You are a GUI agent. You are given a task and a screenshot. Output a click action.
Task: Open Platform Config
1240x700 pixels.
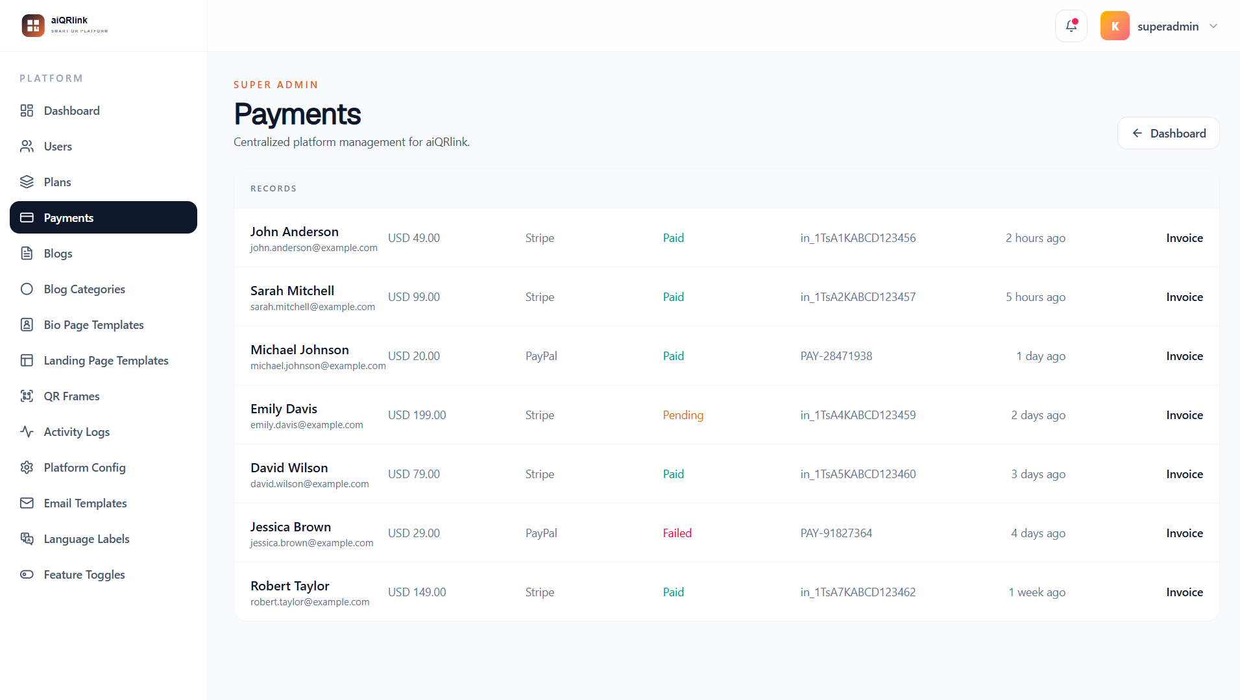(103, 467)
